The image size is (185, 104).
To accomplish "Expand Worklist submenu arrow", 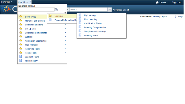I will [65, 37].
